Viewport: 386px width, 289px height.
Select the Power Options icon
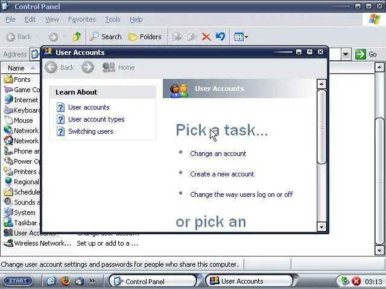[8, 161]
